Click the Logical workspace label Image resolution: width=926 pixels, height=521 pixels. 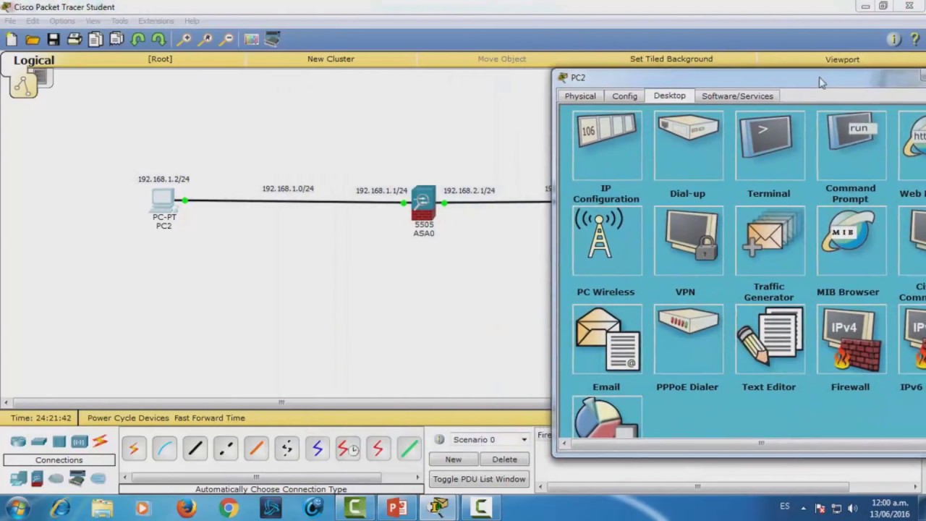click(x=33, y=60)
